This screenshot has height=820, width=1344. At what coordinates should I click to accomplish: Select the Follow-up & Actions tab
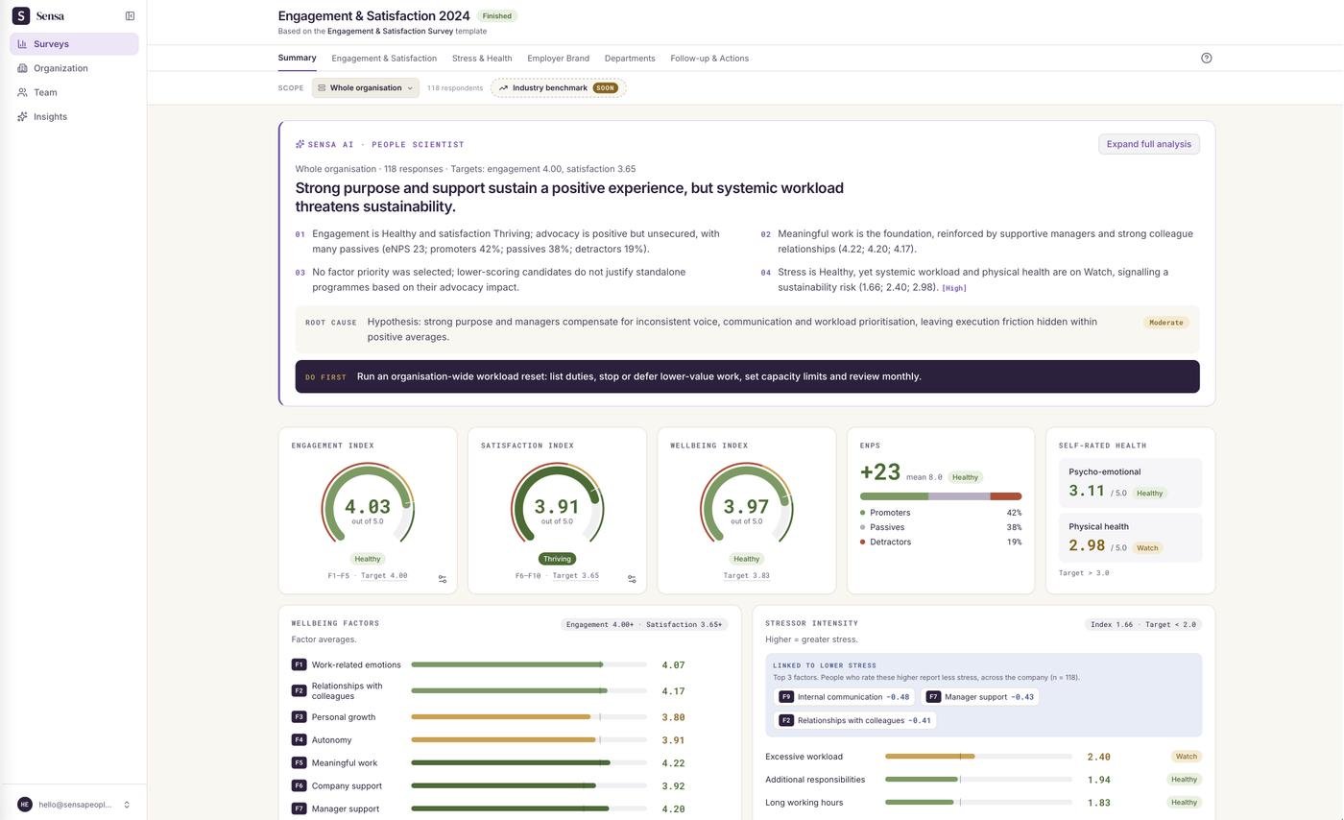click(709, 59)
